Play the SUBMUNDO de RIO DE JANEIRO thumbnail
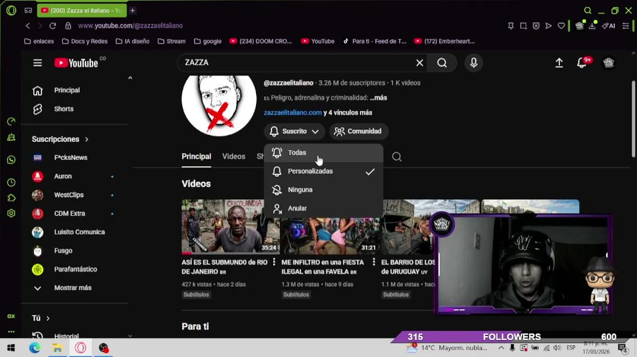Viewport: 637px width, 357px height. (230, 227)
